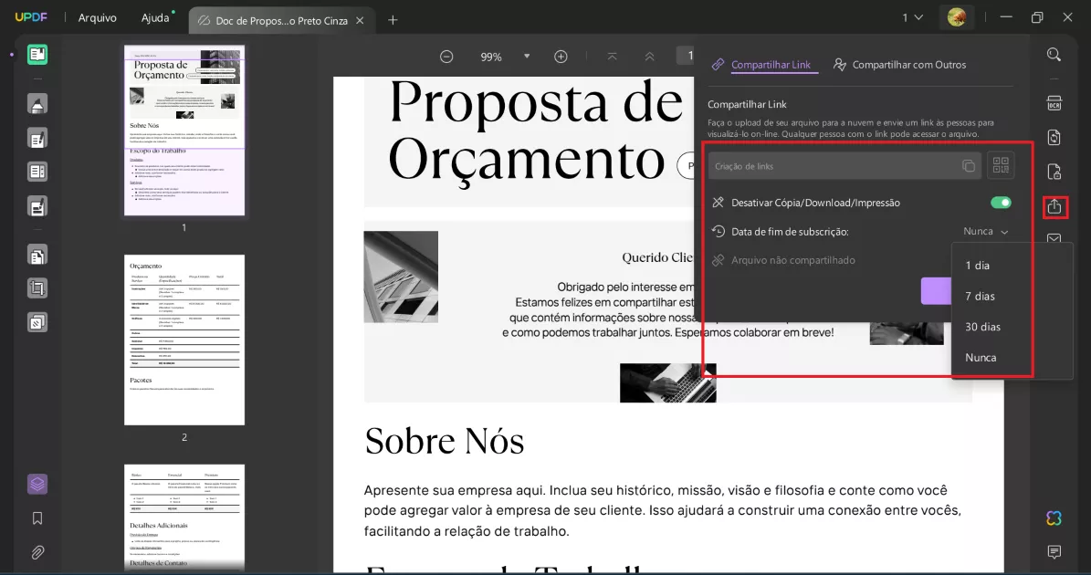Open the Search panel on the right
The image size is (1091, 575).
tap(1054, 54)
